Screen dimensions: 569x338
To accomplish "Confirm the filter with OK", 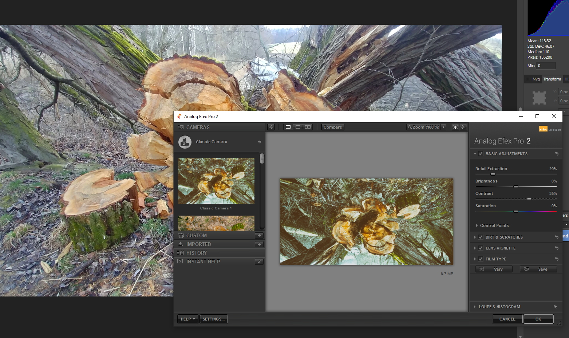I will pyautogui.click(x=538, y=319).
